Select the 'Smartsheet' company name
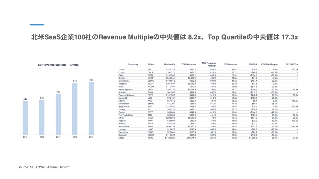 [x=124, y=104]
